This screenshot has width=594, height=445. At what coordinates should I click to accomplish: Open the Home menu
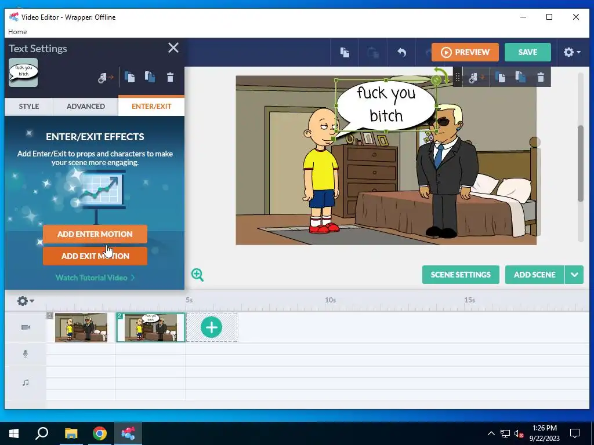pos(17,32)
